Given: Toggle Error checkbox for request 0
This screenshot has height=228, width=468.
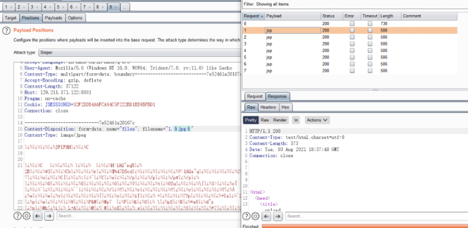Looking at the screenshot, I should point(352,23).
